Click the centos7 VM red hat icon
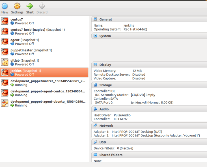207x167 pixels. [x=5, y=21]
